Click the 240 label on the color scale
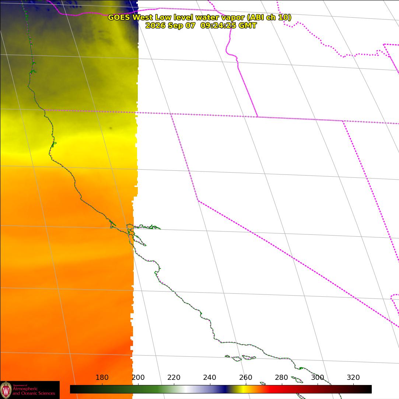This screenshot has width=399, height=399. point(210,377)
